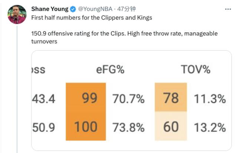This screenshot has width=243, height=153.
Task: Click the 11.3% turnover value
Action: tap(210, 99)
